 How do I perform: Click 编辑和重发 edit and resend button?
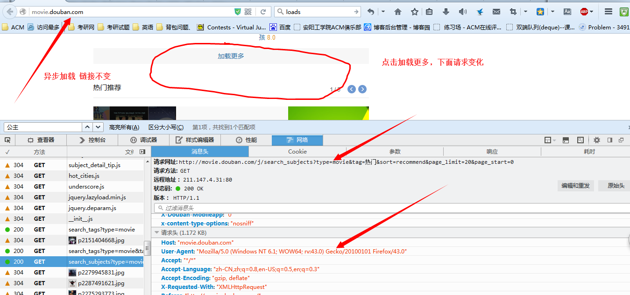[x=575, y=186]
